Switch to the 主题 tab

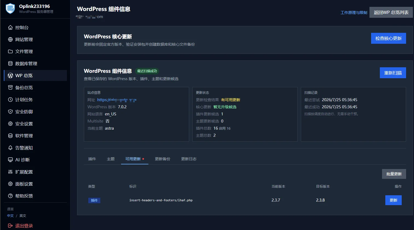click(x=111, y=159)
